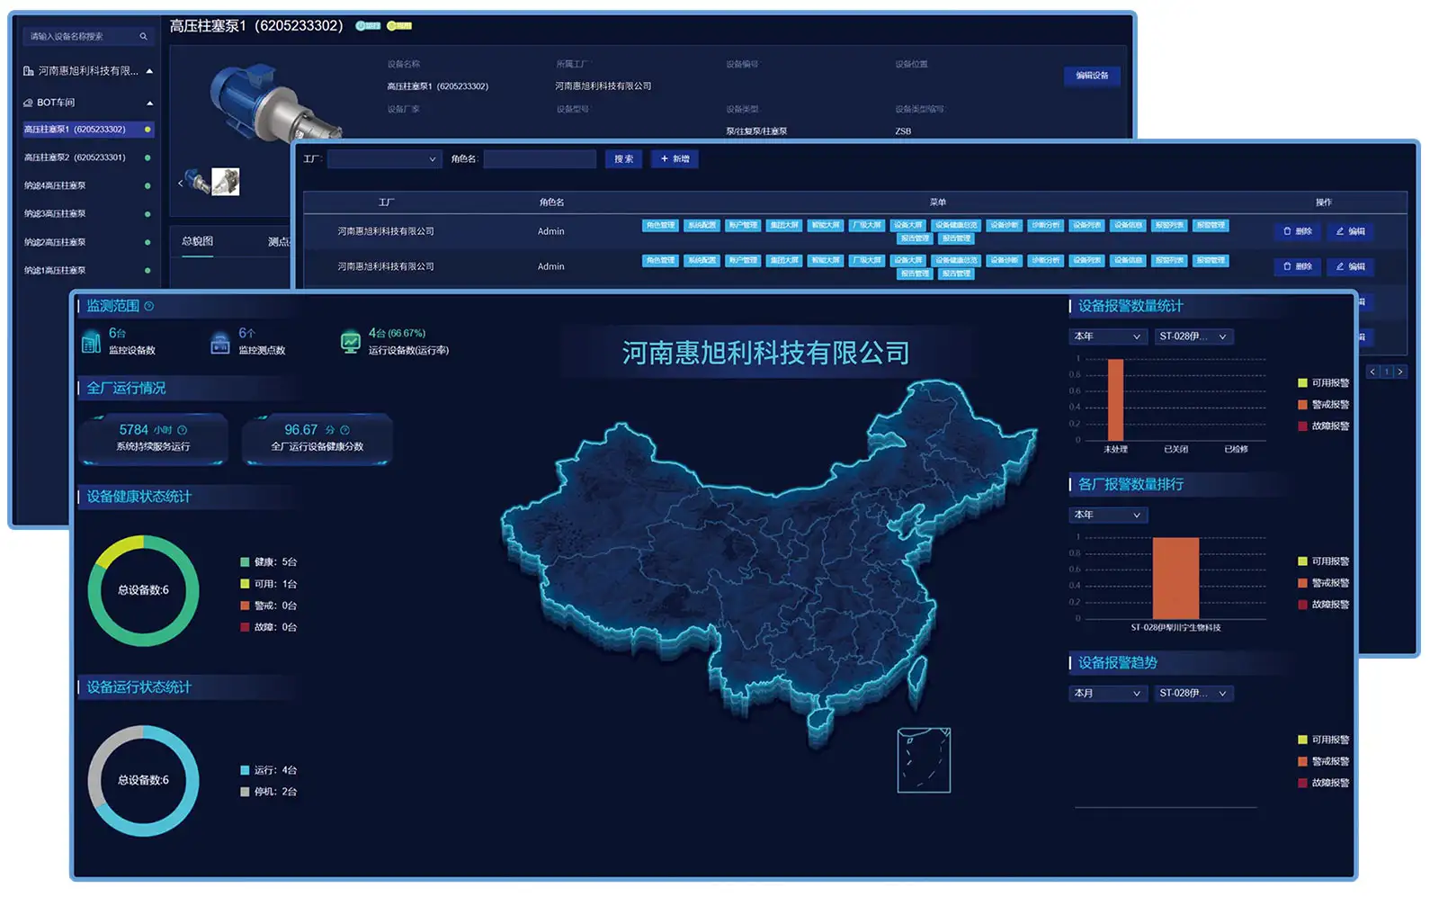The image size is (1439, 897).
Task: Collapse the BOT车间 tree node arrow
Action: (149, 103)
